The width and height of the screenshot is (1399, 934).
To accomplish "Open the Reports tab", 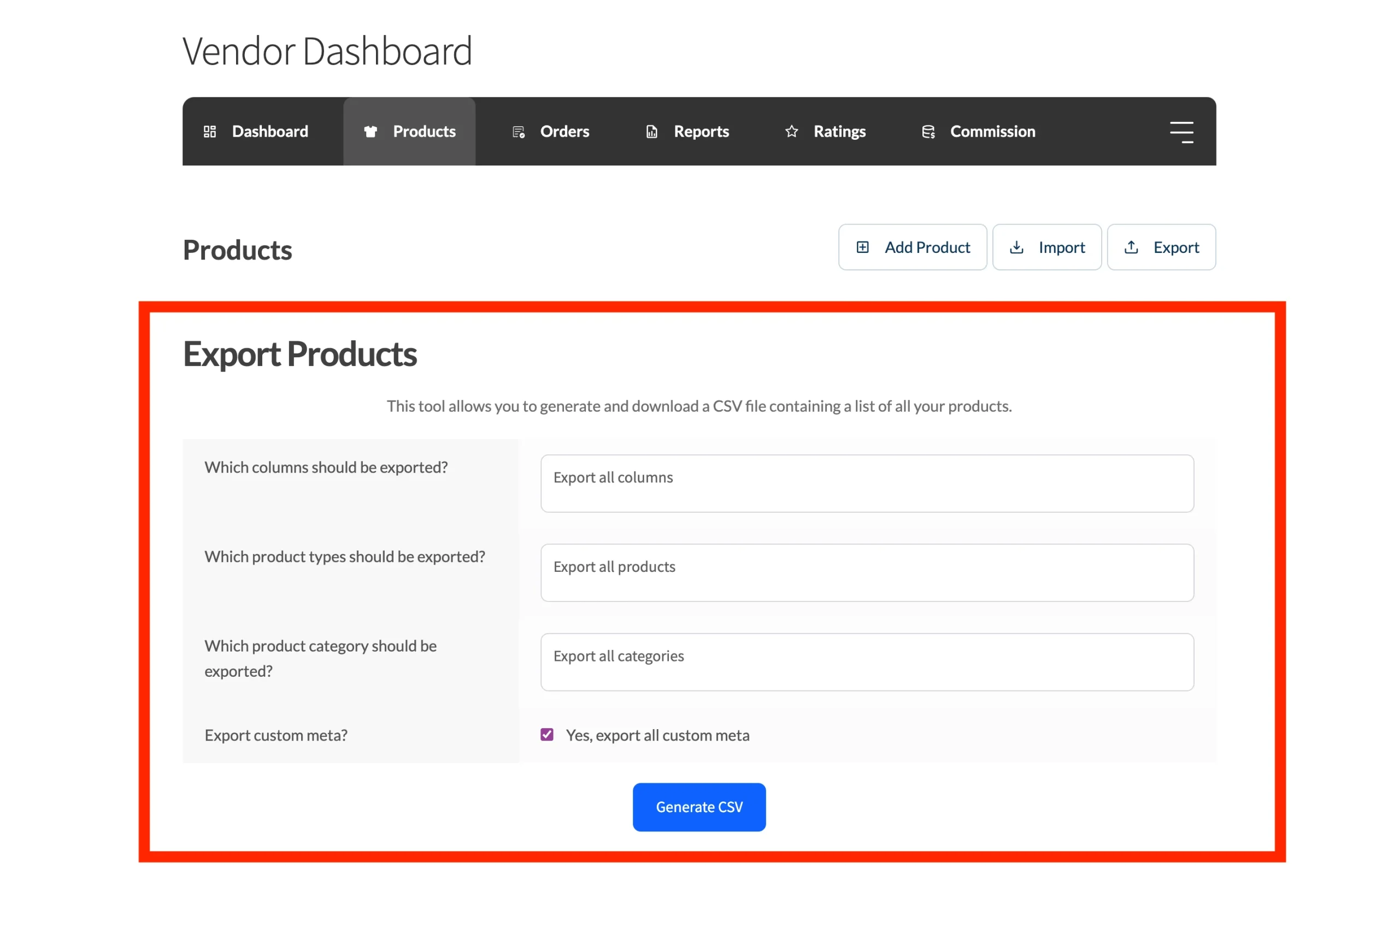I will click(x=687, y=132).
